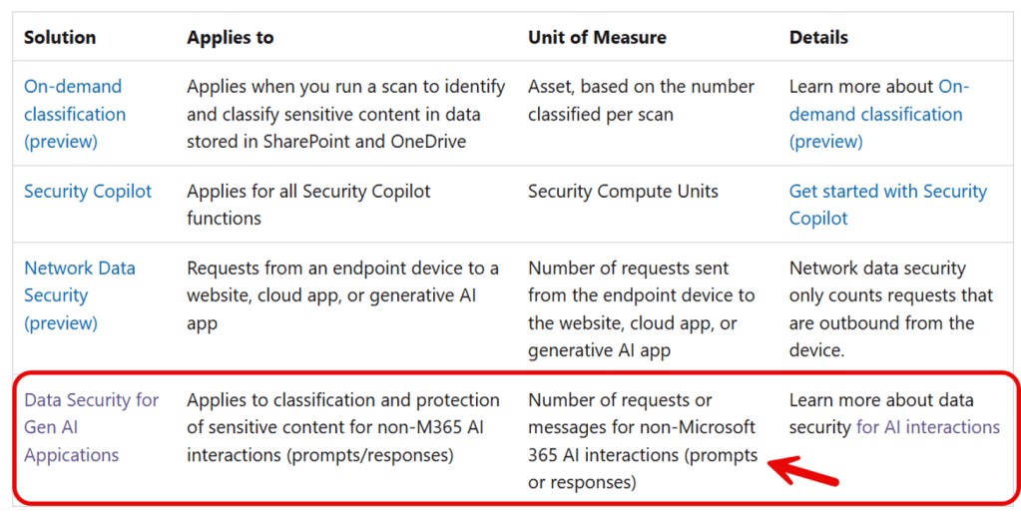Click the Security Copilot solution link

tap(88, 191)
